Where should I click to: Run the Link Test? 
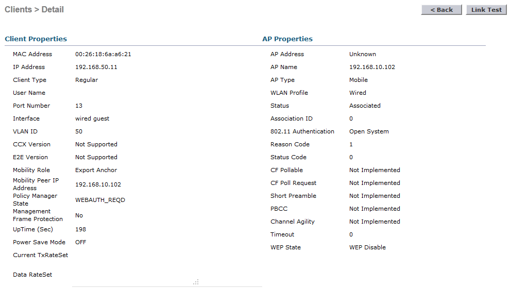pos(486,10)
